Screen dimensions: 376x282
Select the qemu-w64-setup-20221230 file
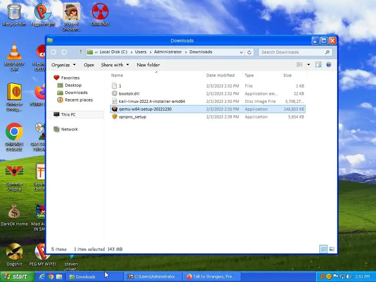click(x=208, y=109)
